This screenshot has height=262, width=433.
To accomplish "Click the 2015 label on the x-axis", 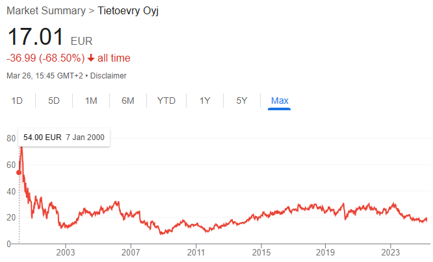I will [261, 252].
